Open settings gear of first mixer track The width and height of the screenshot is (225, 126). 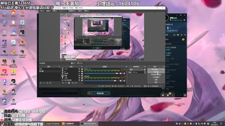tap(124, 73)
